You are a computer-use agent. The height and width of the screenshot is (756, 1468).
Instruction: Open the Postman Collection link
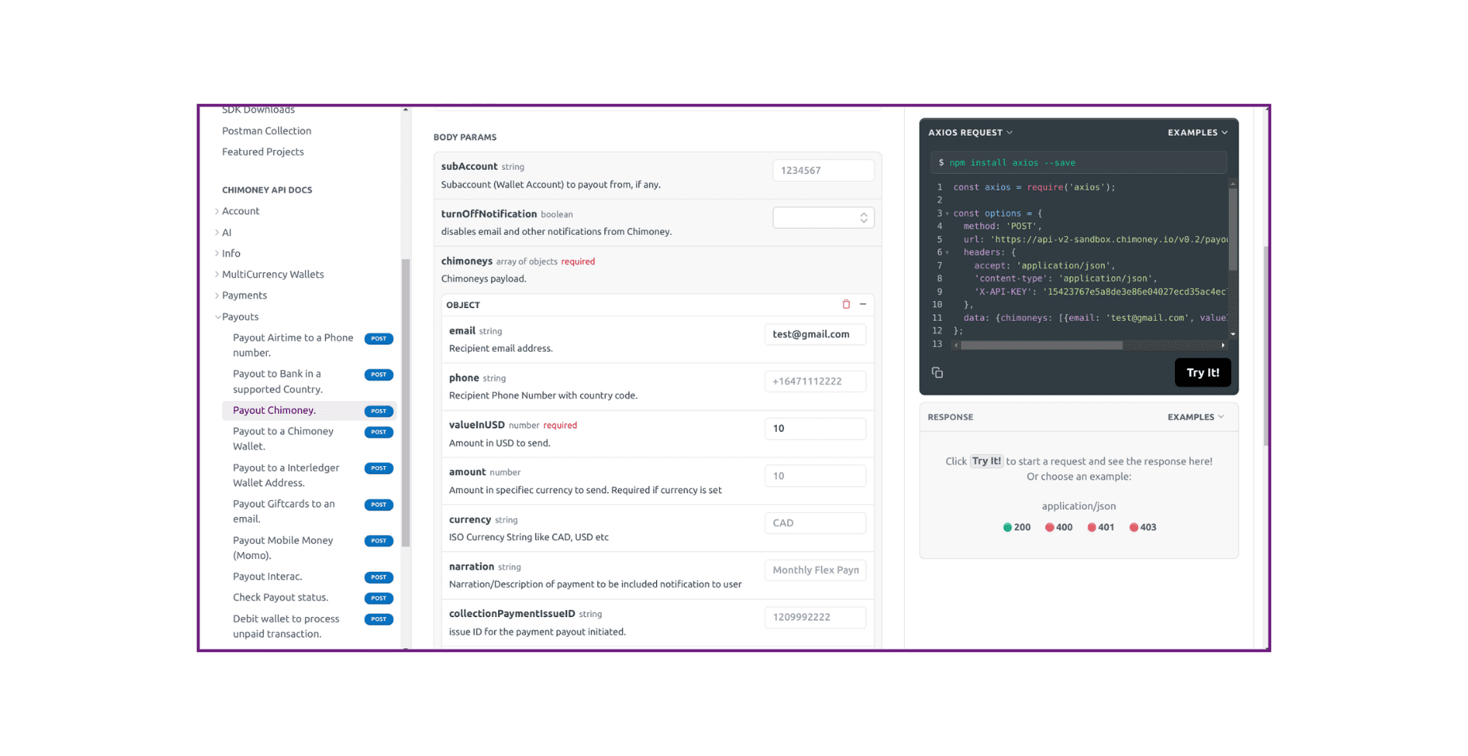point(266,131)
